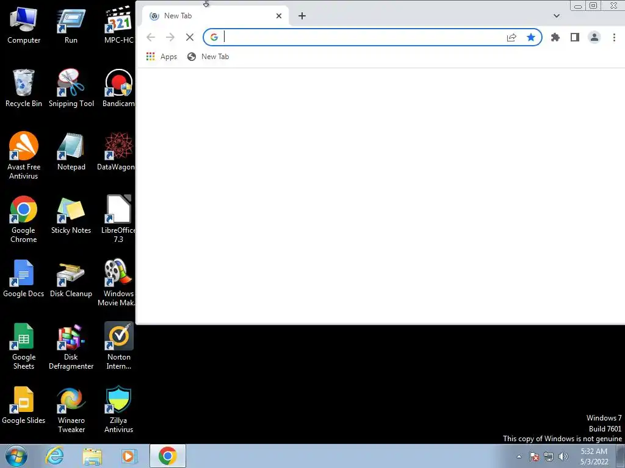
Task: Select the Google Chrome desktop shortcut
Action: (24, 219)
